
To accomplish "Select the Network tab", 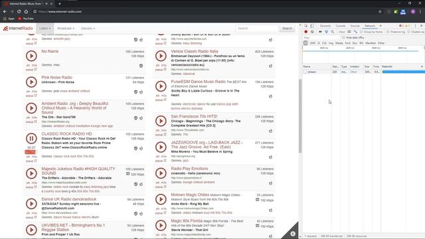I will (x=370, y=26).
